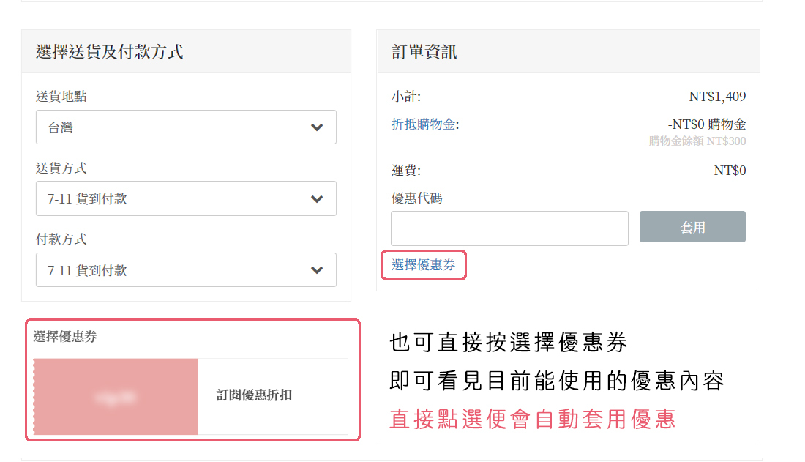This screenshot has height=462, width=805.
Task: Click into the 優惠代碼 input box
Action: click(509, 228)
